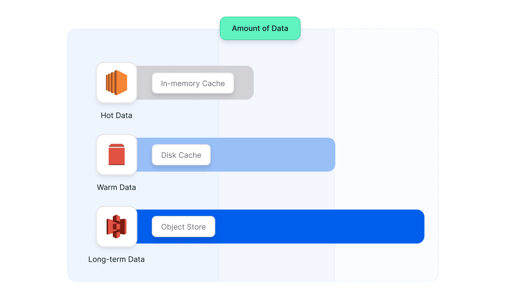The width and height of the screenshot is (506, 302).
Task: Select the In-memory Cache label
Action: pyautogui.click(x=193, y=83)
